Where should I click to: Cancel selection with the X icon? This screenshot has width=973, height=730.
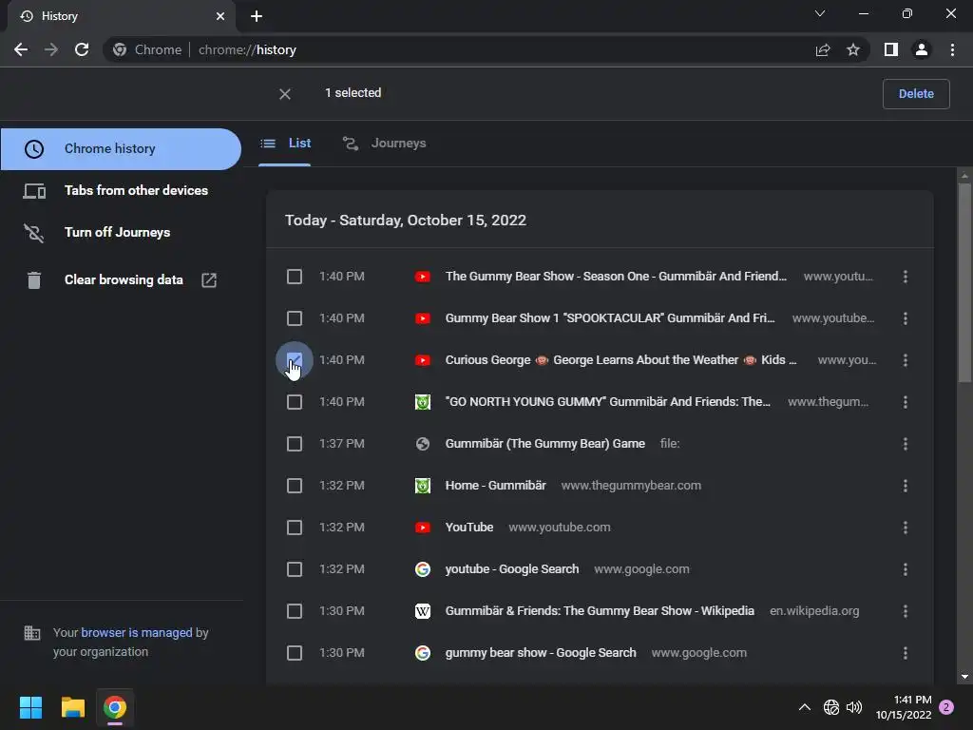tap(285, 94)
